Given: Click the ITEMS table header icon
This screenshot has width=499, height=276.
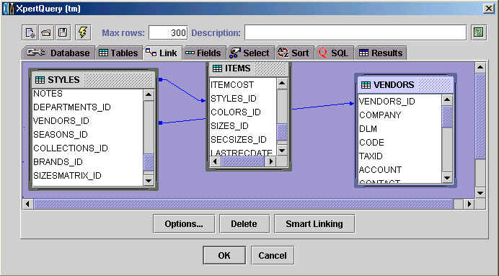Looking at the screenshot, I should [x=217, y=68].
